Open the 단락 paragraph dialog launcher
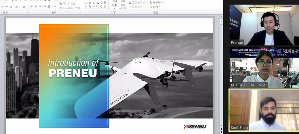The image size is (299, 134). point(80,13)
